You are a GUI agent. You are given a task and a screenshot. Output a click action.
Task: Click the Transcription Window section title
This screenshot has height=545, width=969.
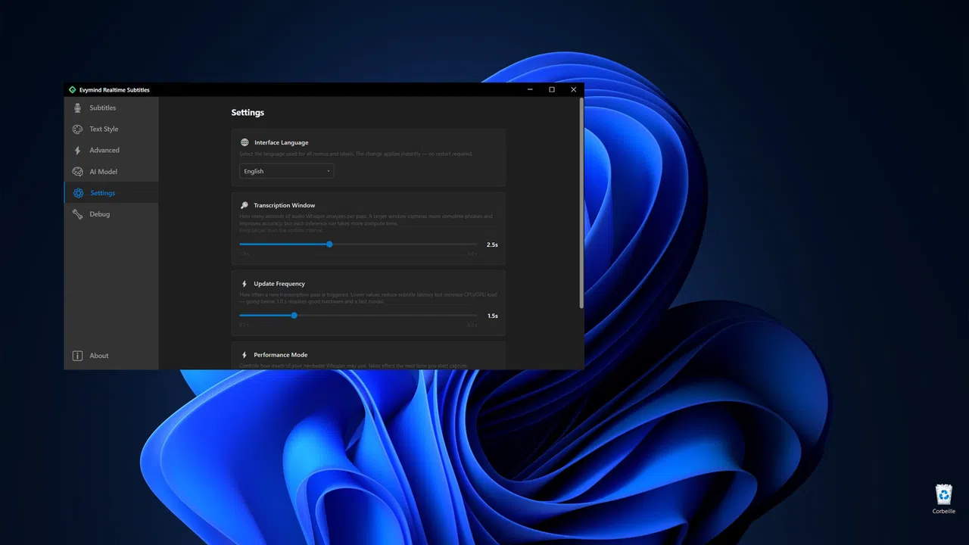click(x=284, y=205)
